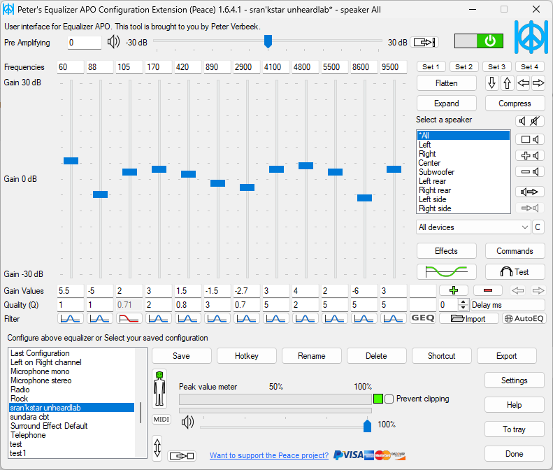Click the Quality value field of 420 Hz band
The image size is (553, 470).
pyautogui.click(x=188, y=305)
